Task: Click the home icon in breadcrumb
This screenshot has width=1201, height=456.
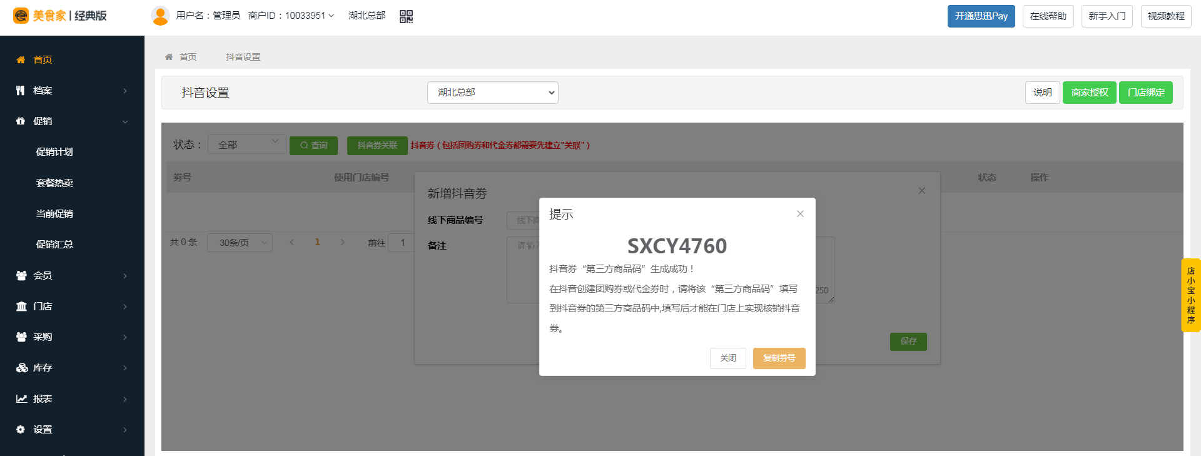Action: (169, 57)
